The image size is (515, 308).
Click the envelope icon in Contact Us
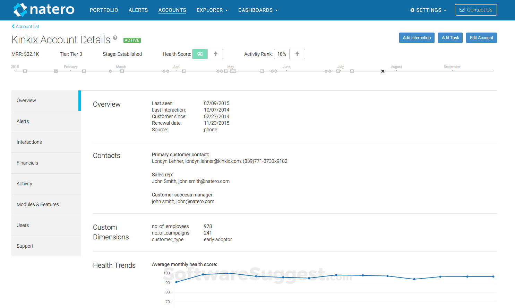coord(462,10)
